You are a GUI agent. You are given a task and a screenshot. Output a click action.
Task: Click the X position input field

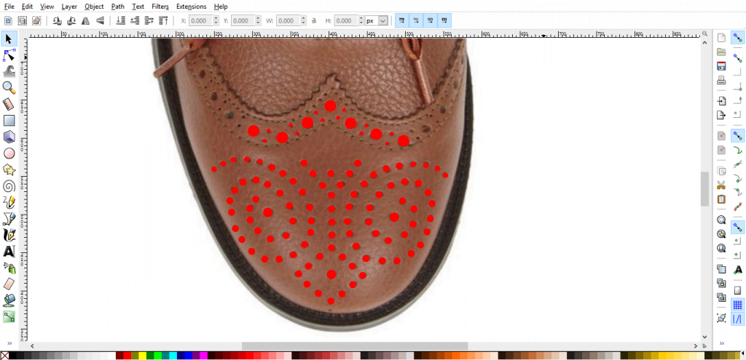[x=201, y=21]
